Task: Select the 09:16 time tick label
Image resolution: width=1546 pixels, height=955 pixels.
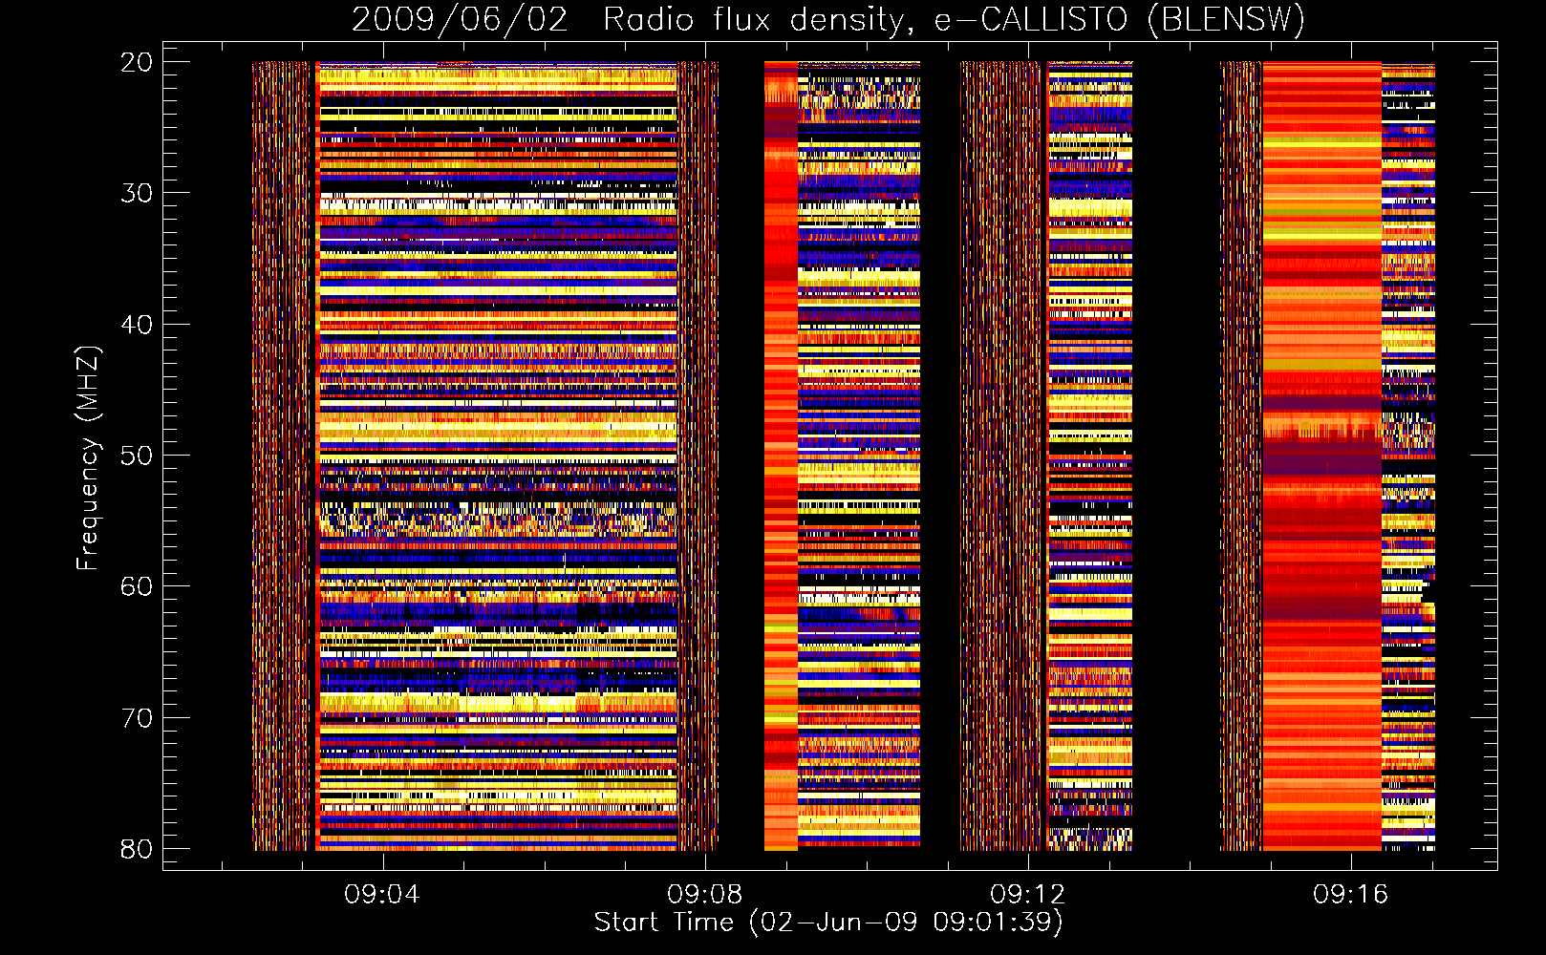Action: click(x=1350, y=895)
